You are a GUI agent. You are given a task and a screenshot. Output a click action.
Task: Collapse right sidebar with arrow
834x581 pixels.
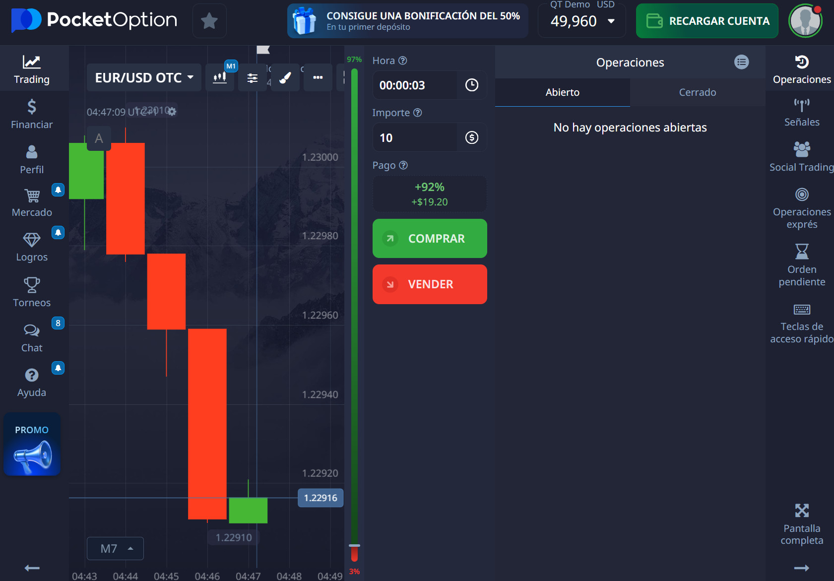[x=802, y=568]
